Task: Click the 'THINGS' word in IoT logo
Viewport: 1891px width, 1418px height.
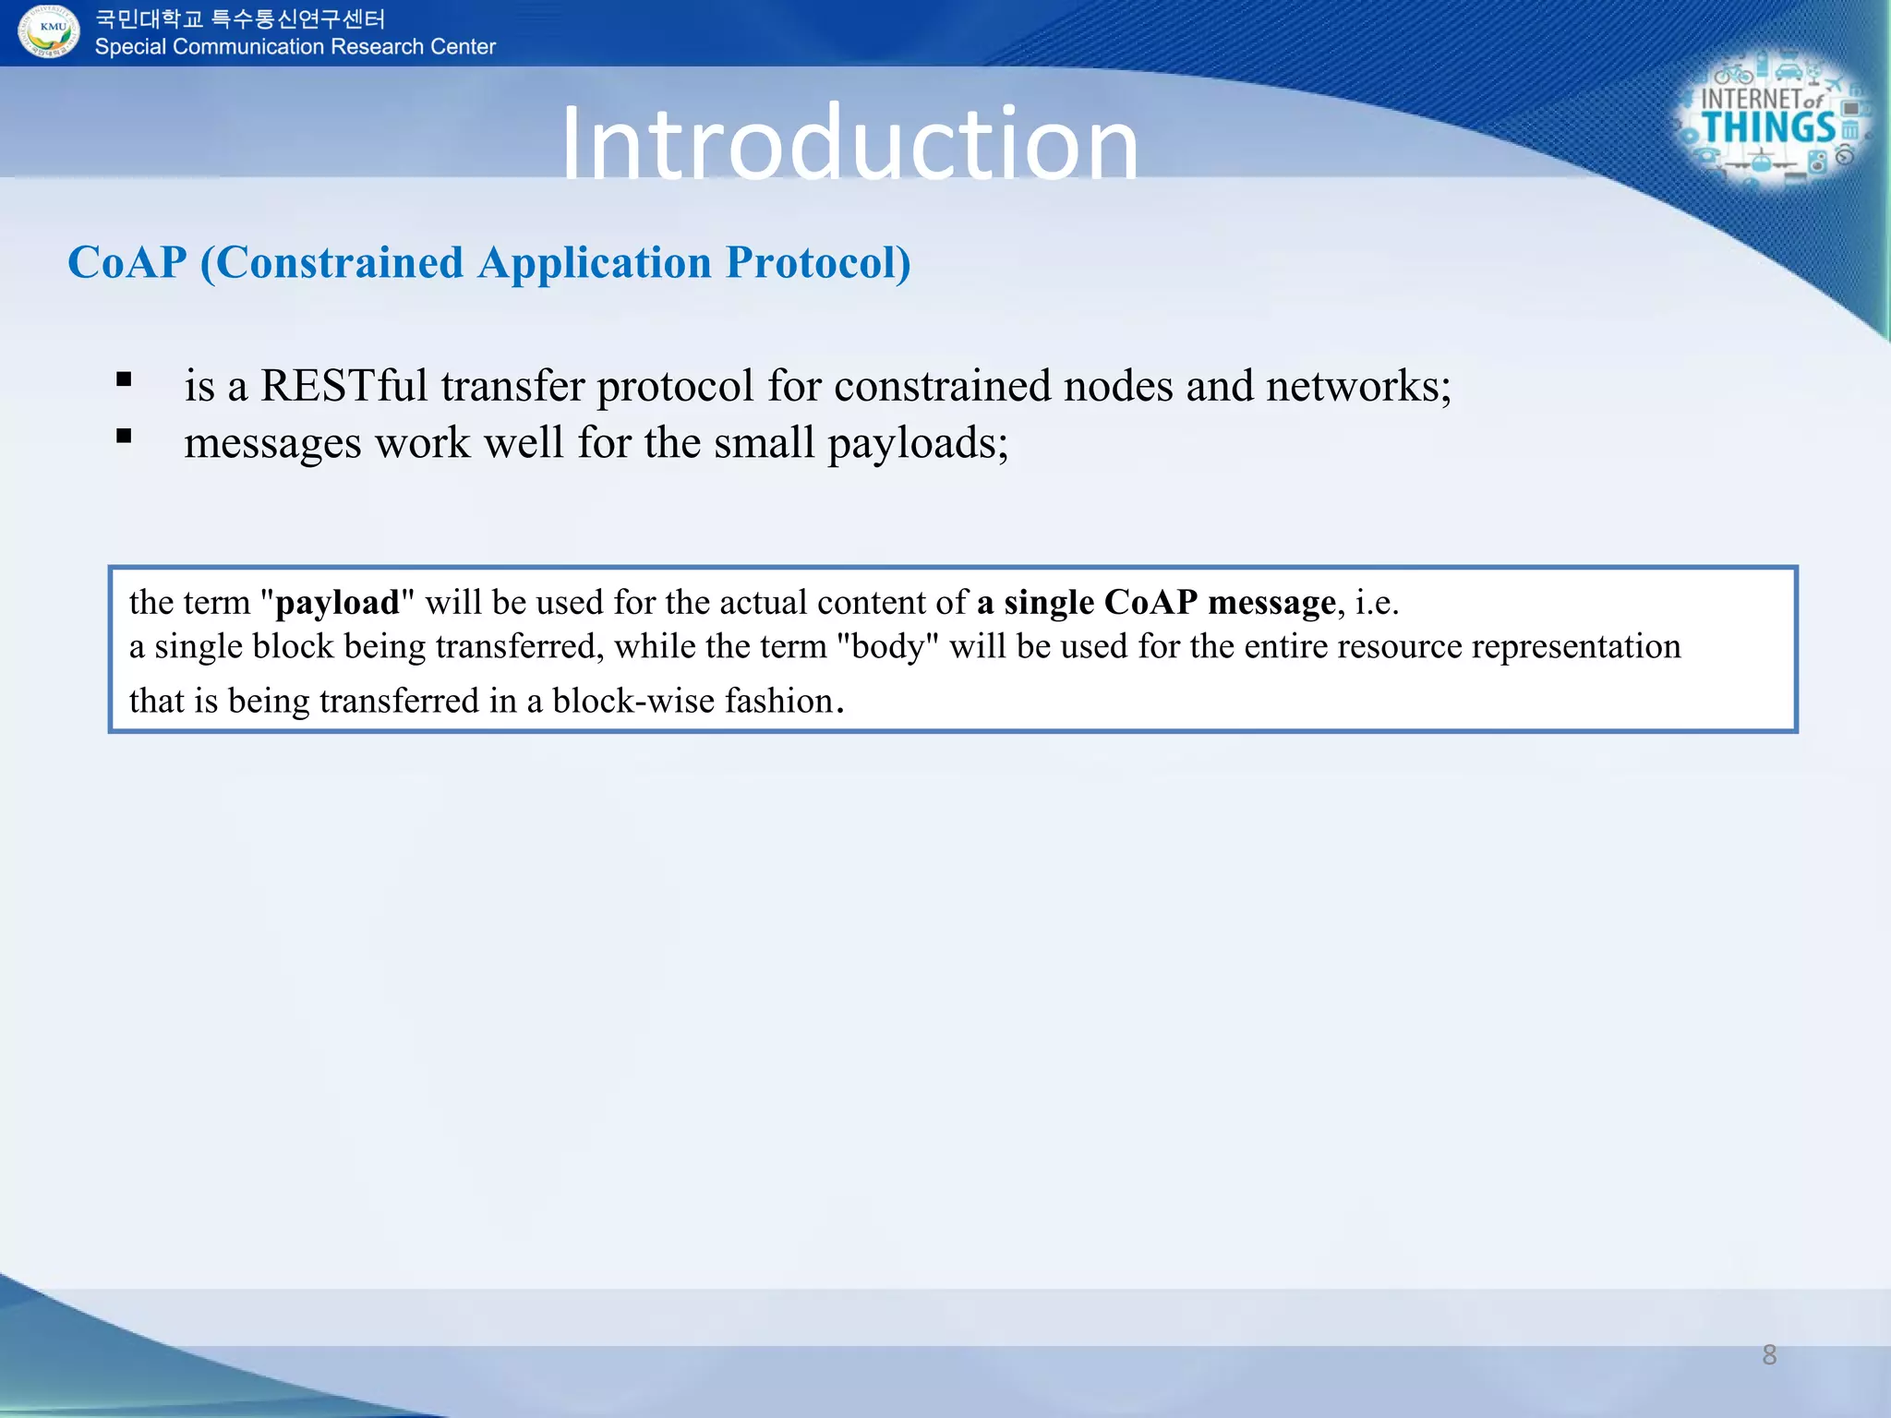Action: point(1769,127)
